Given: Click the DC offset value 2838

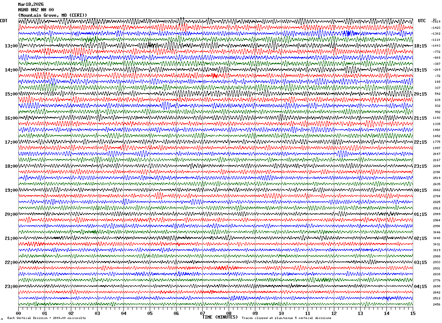Looking at the screenshot, I should (x=437, y=274).
